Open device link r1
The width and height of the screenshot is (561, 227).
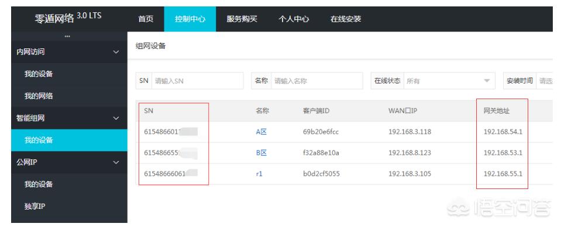259,174
